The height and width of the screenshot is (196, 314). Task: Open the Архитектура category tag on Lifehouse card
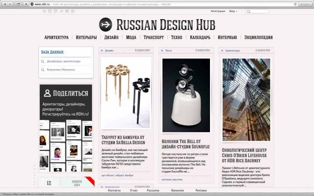pos(232,51)
